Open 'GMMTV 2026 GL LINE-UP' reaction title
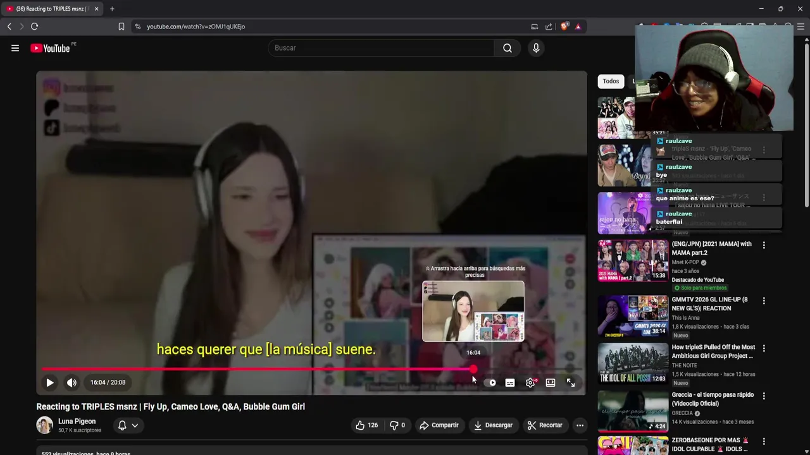 [709, 304]
